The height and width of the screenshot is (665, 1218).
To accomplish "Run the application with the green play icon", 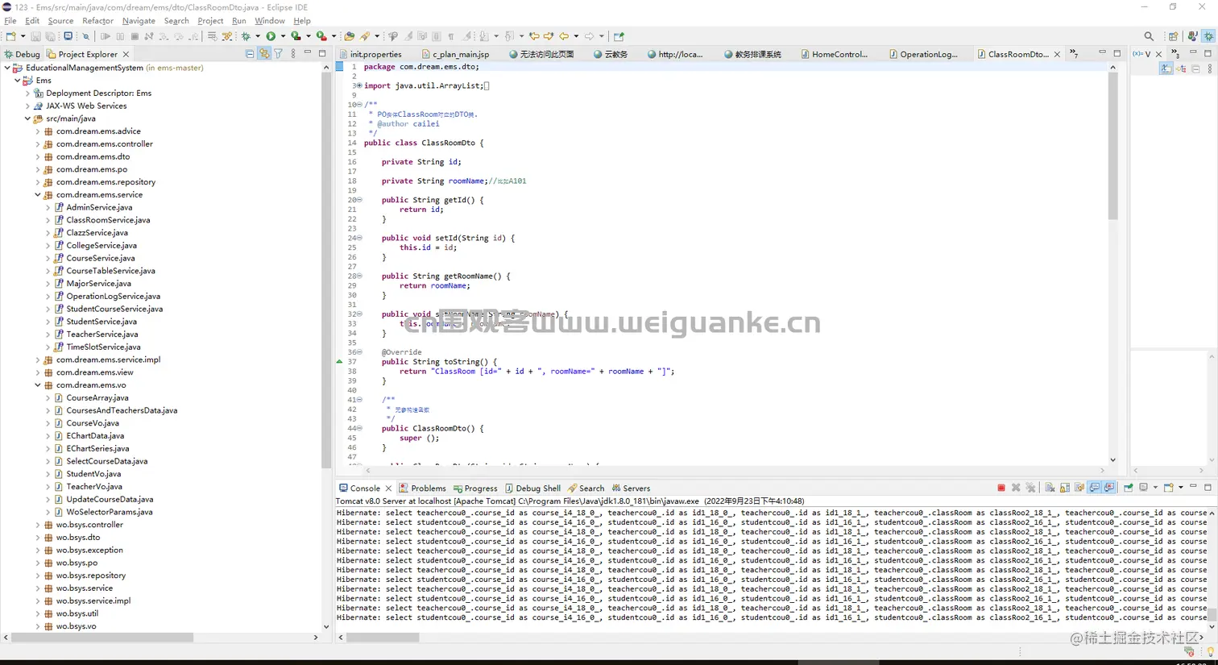I will pyautogui.click(x=271, y=36).
